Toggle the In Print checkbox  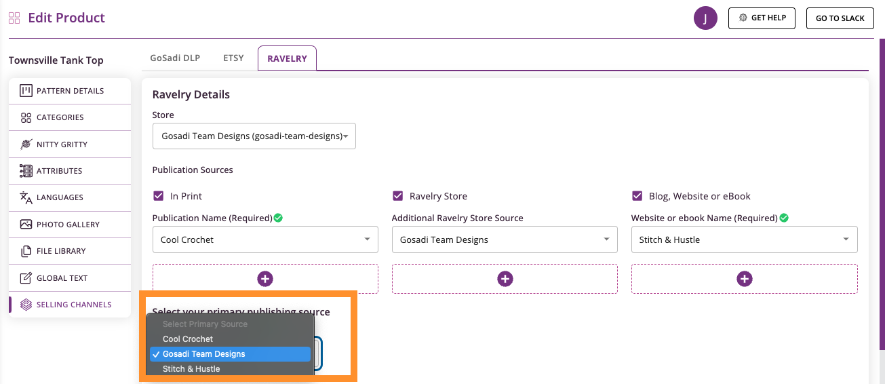[x=159, y=196]
